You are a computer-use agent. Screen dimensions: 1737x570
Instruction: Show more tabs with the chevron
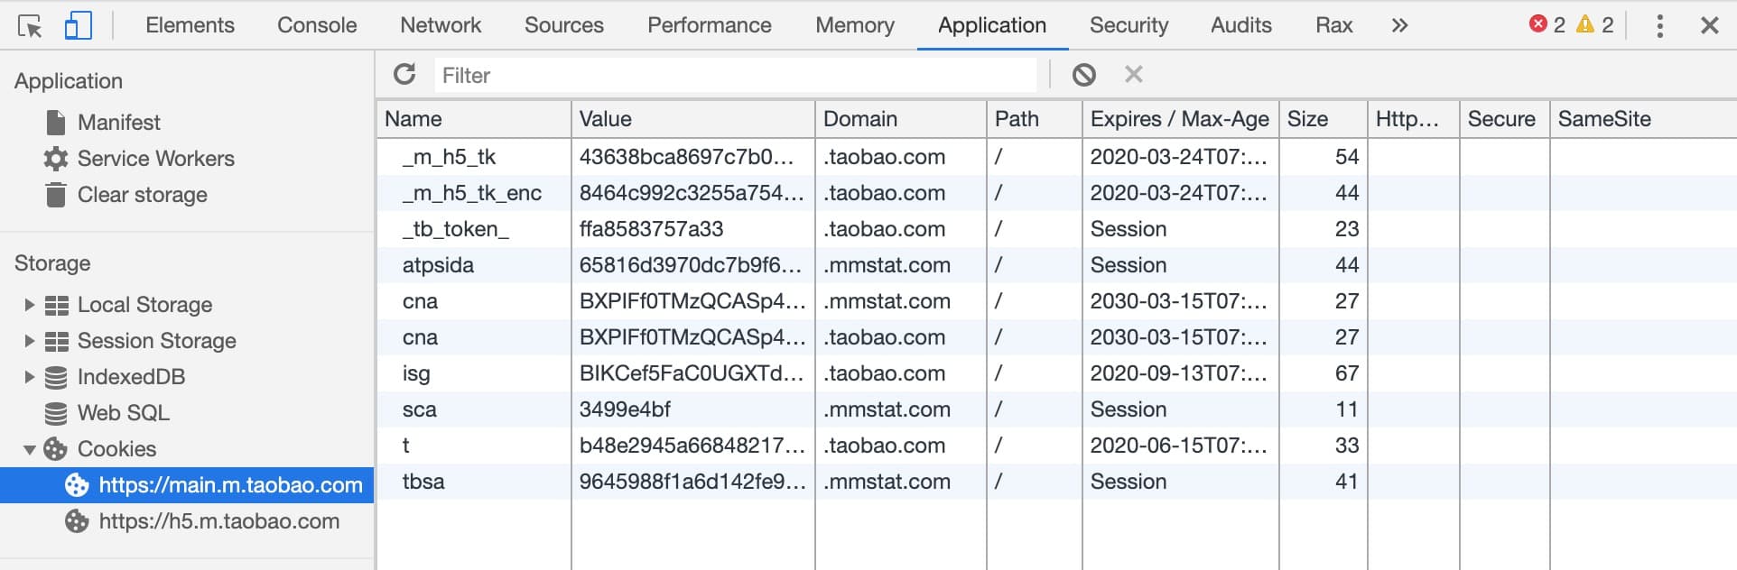coord(1399,26)
